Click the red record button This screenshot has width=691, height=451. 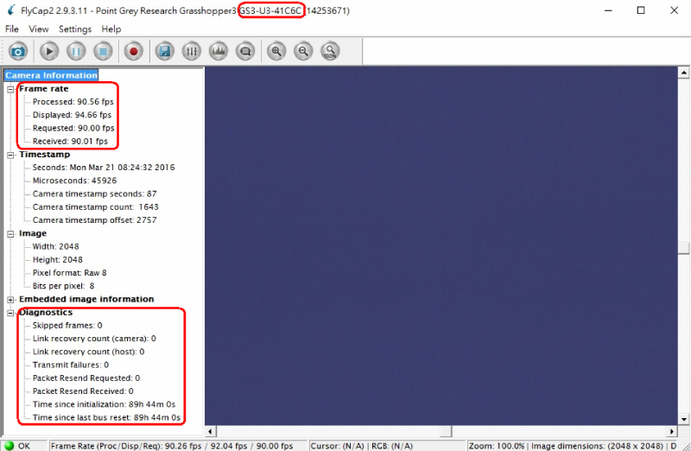pyautogui.click(x=133, y=51)
